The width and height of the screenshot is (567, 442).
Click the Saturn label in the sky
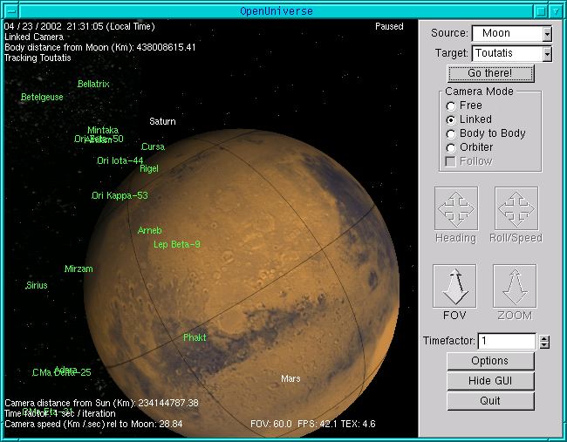(162, 121)
